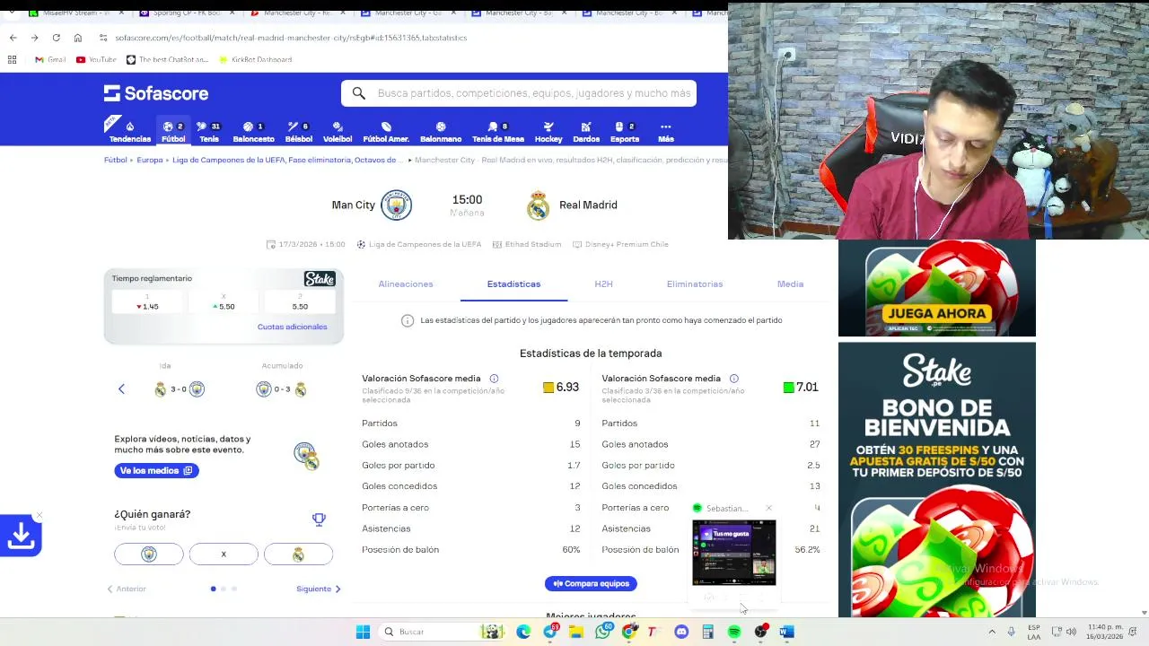The width and height of the screenshot is (1149, 646).
Task: Open the H2H tab
Action: click(x=603, y=284)
